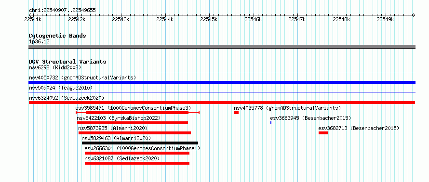429x182 pixels.
Task: Click the nsv4050732 gnomAD label
Action: [x=82, y=78]
